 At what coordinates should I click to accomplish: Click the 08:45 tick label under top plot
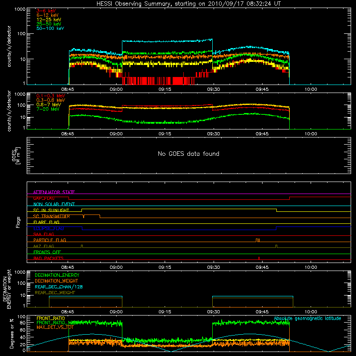68,89
